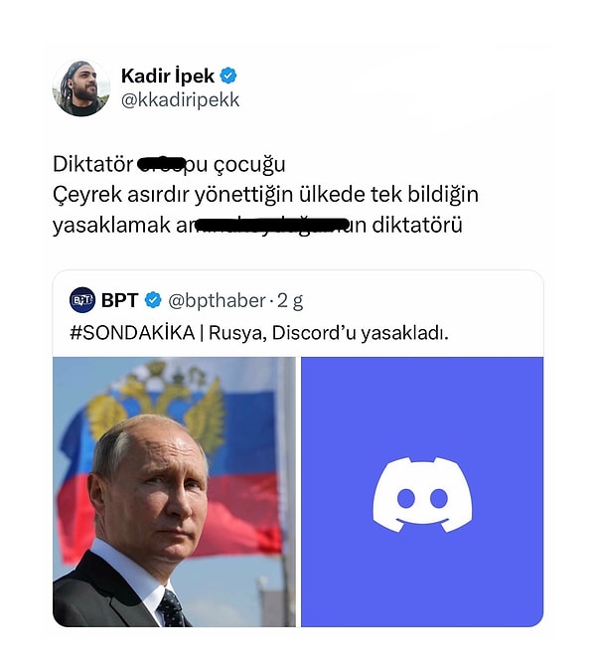The width and height of the screenshot is (596, 664).
Task: Open the @bpthaber handle
Action: point(217,301)
